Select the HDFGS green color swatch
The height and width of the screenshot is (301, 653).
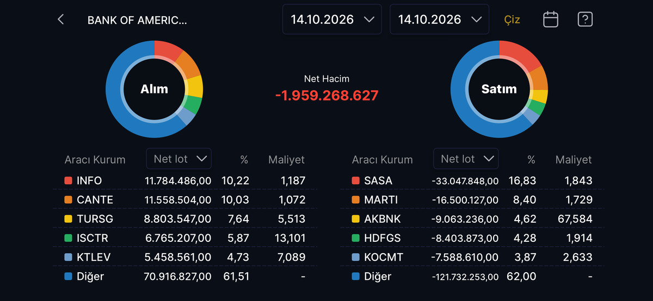tap(355, 238)
